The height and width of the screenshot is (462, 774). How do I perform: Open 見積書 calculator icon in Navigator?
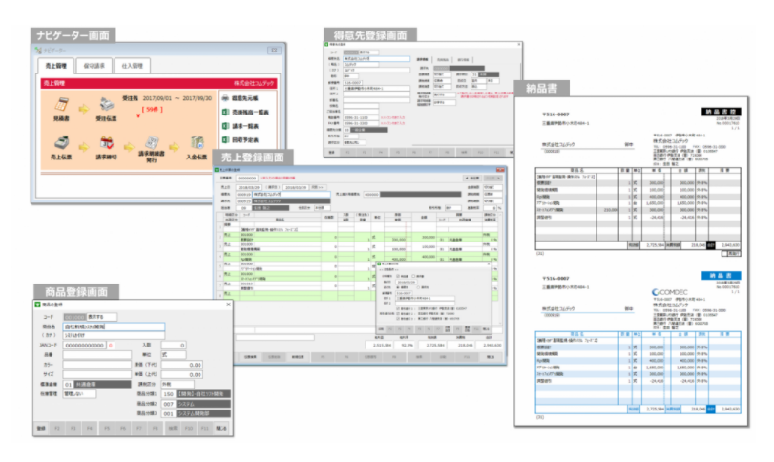pos(61,105)
